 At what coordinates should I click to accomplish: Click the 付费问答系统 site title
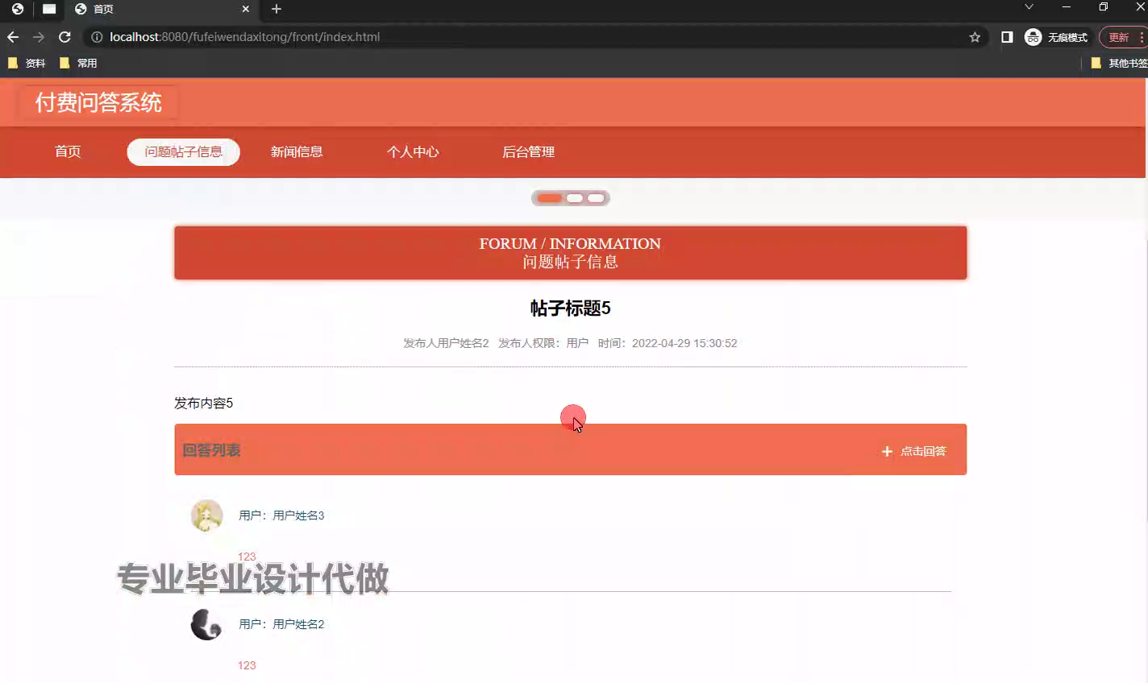point(98,102)
